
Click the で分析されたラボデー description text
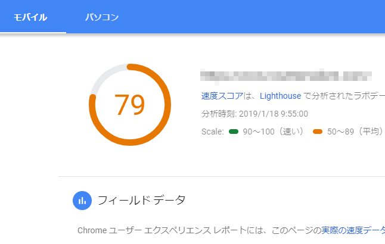[x=344, y=96]
